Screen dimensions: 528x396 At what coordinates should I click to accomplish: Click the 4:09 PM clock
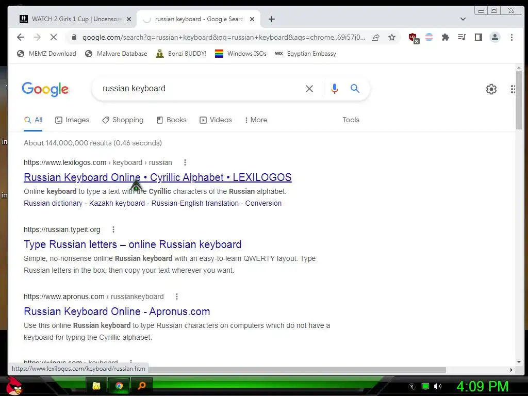[x=483, y=386]
